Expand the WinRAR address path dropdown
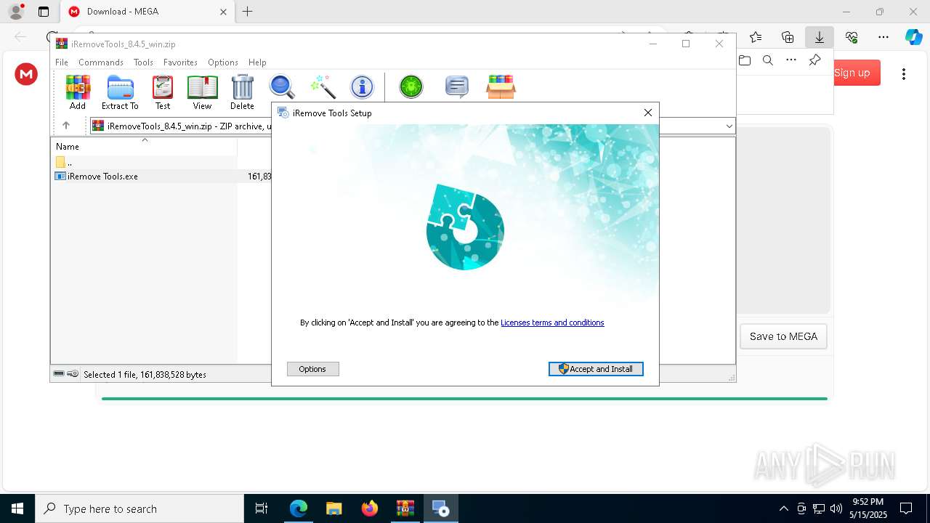This screenshot has height=523, width=930. point(729,126)
